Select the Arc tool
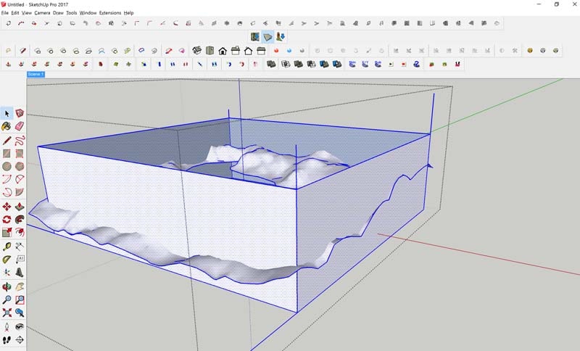This screenshot has height=351, width=580. click(7, 179)
